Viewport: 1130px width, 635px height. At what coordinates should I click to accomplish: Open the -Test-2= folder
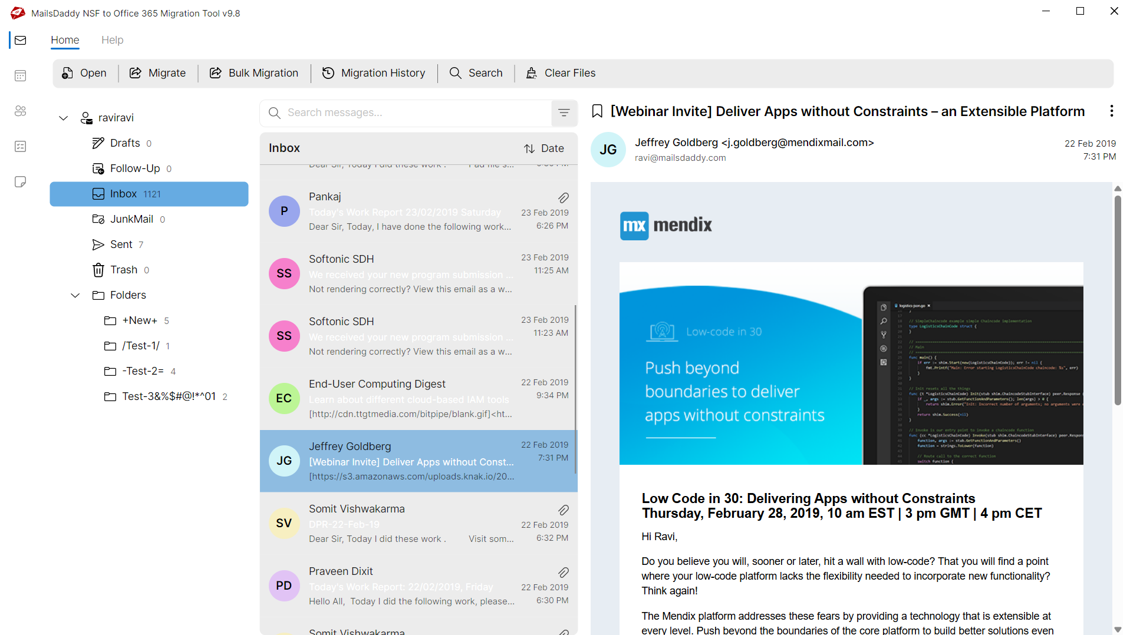pyautogui.click(x=149, y=371)
